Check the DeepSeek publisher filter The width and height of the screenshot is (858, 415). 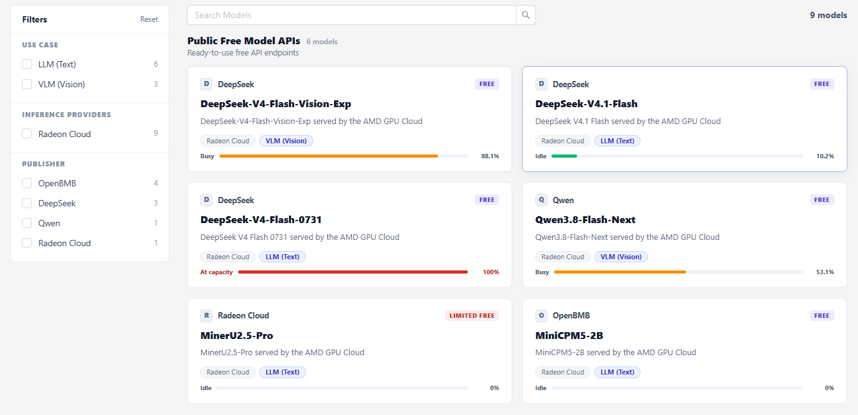27,203
